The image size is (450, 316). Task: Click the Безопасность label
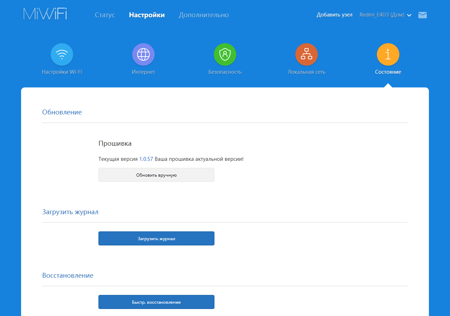(x=225, y=72)
